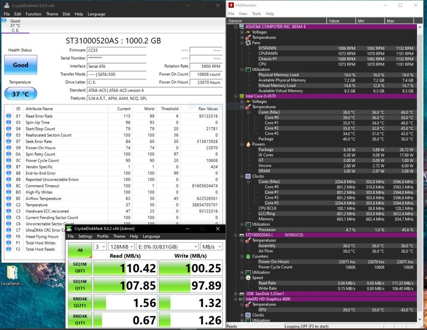Click gauge icon beside Speed node

click(x=248, y=278)
